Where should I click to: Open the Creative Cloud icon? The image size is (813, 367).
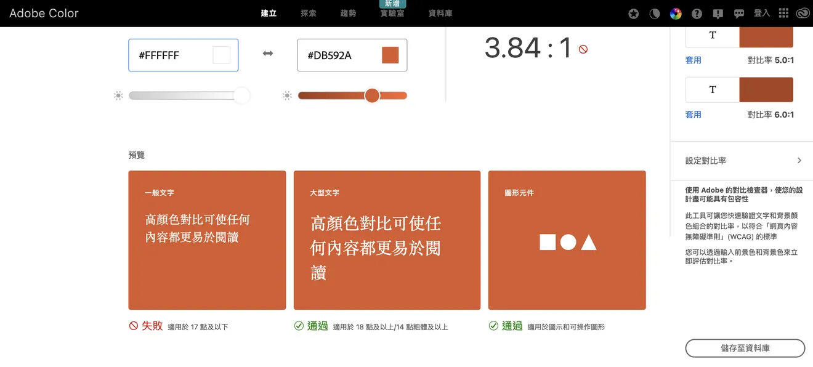pos(802,14)
